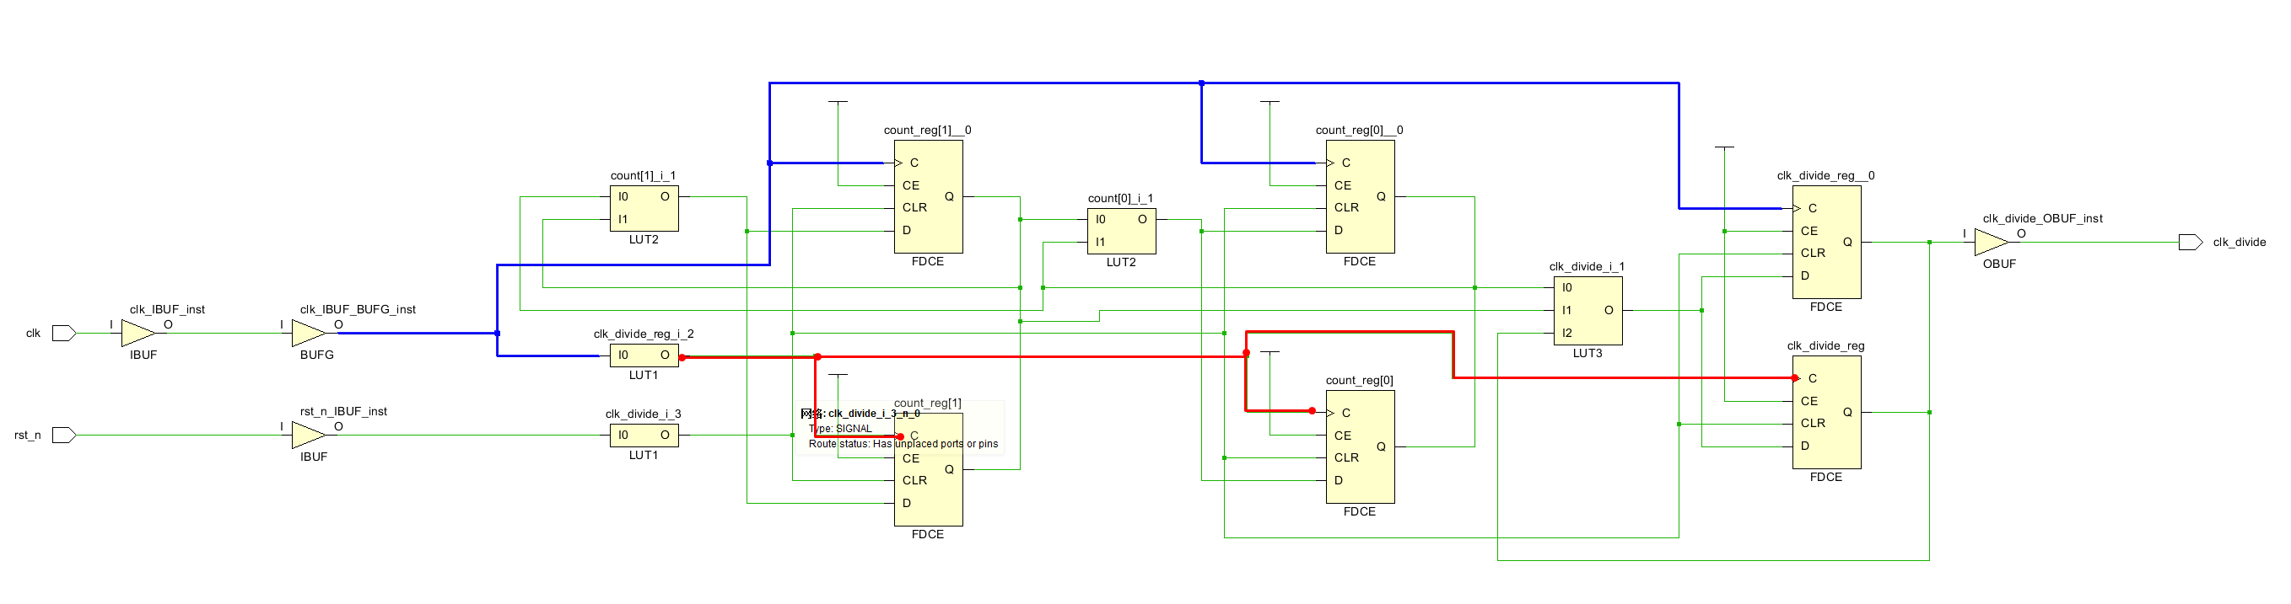Click the 'clk_divide_reg__0' label text

[1826, 176]
